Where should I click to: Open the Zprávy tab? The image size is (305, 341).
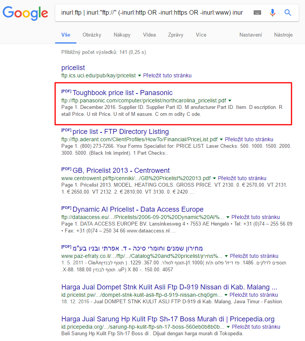tap(175, 35)
